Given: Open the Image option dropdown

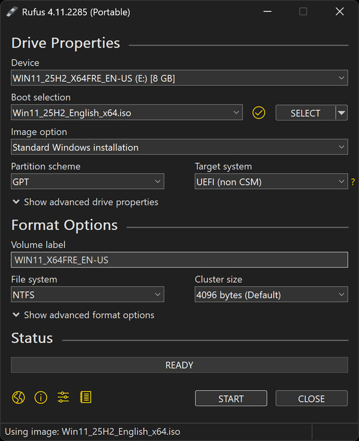Looking at the screenshot, I should pyautogui.click(x=179, y=148).
